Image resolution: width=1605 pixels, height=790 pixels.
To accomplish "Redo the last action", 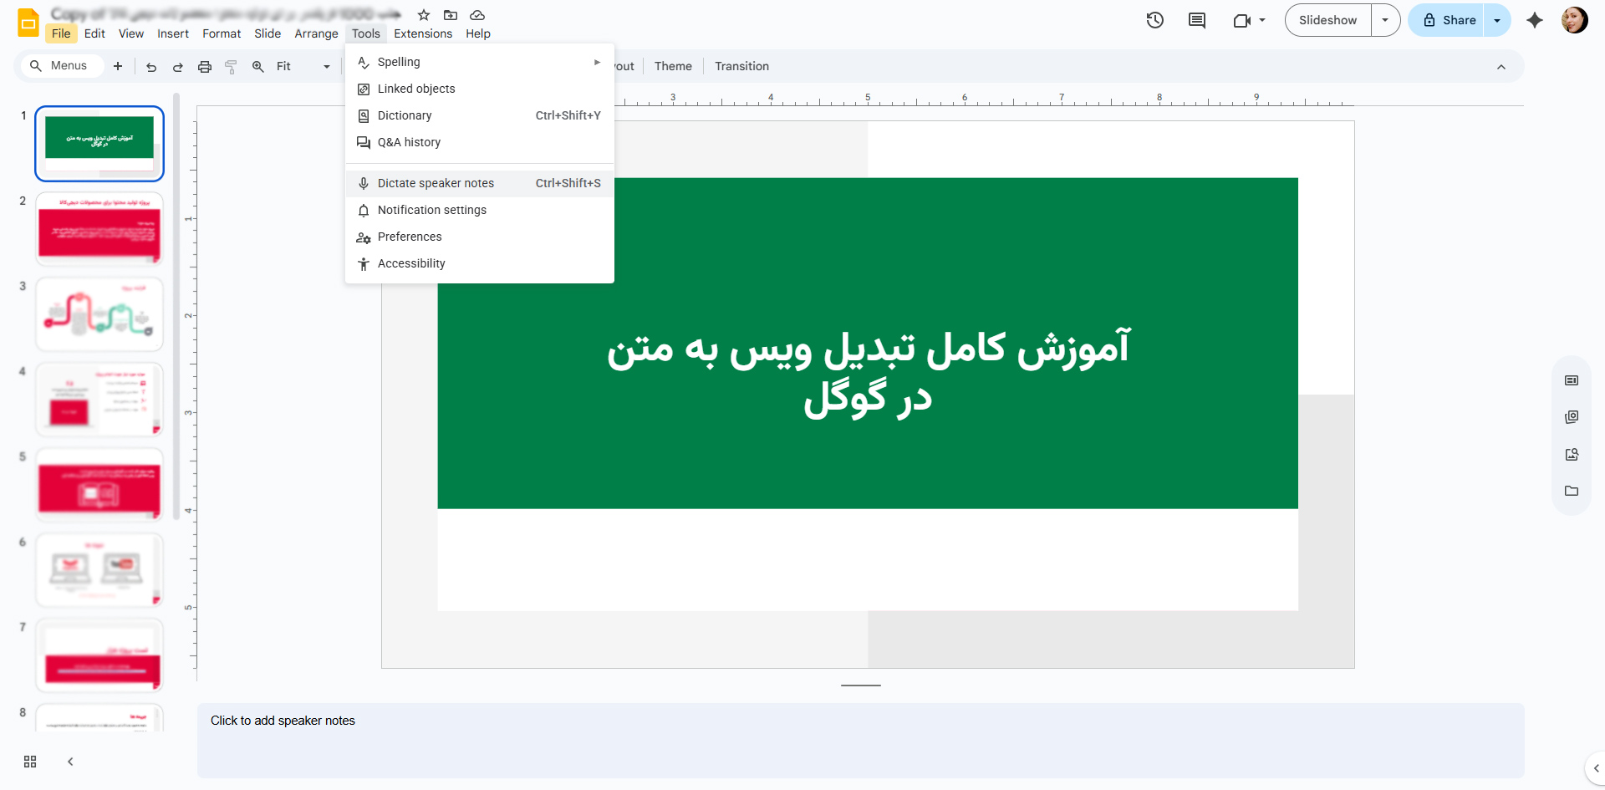I will point(177,67).
